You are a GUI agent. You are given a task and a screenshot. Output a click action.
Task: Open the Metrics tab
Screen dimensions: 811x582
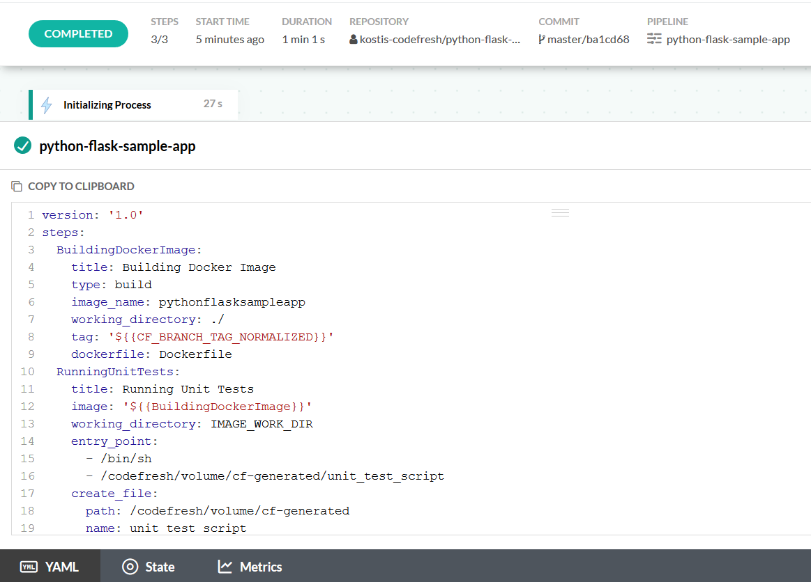260,567
